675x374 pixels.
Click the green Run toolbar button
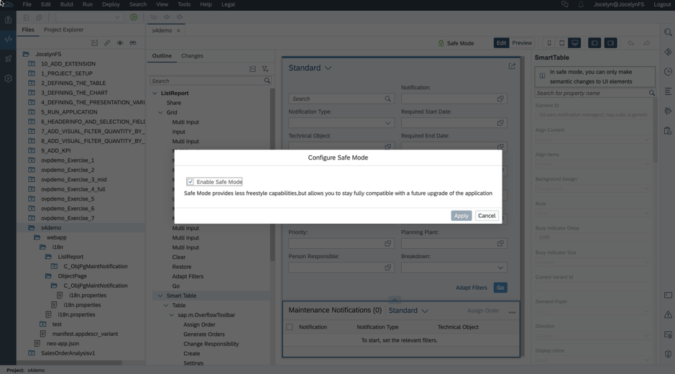[x=134, y=17]
